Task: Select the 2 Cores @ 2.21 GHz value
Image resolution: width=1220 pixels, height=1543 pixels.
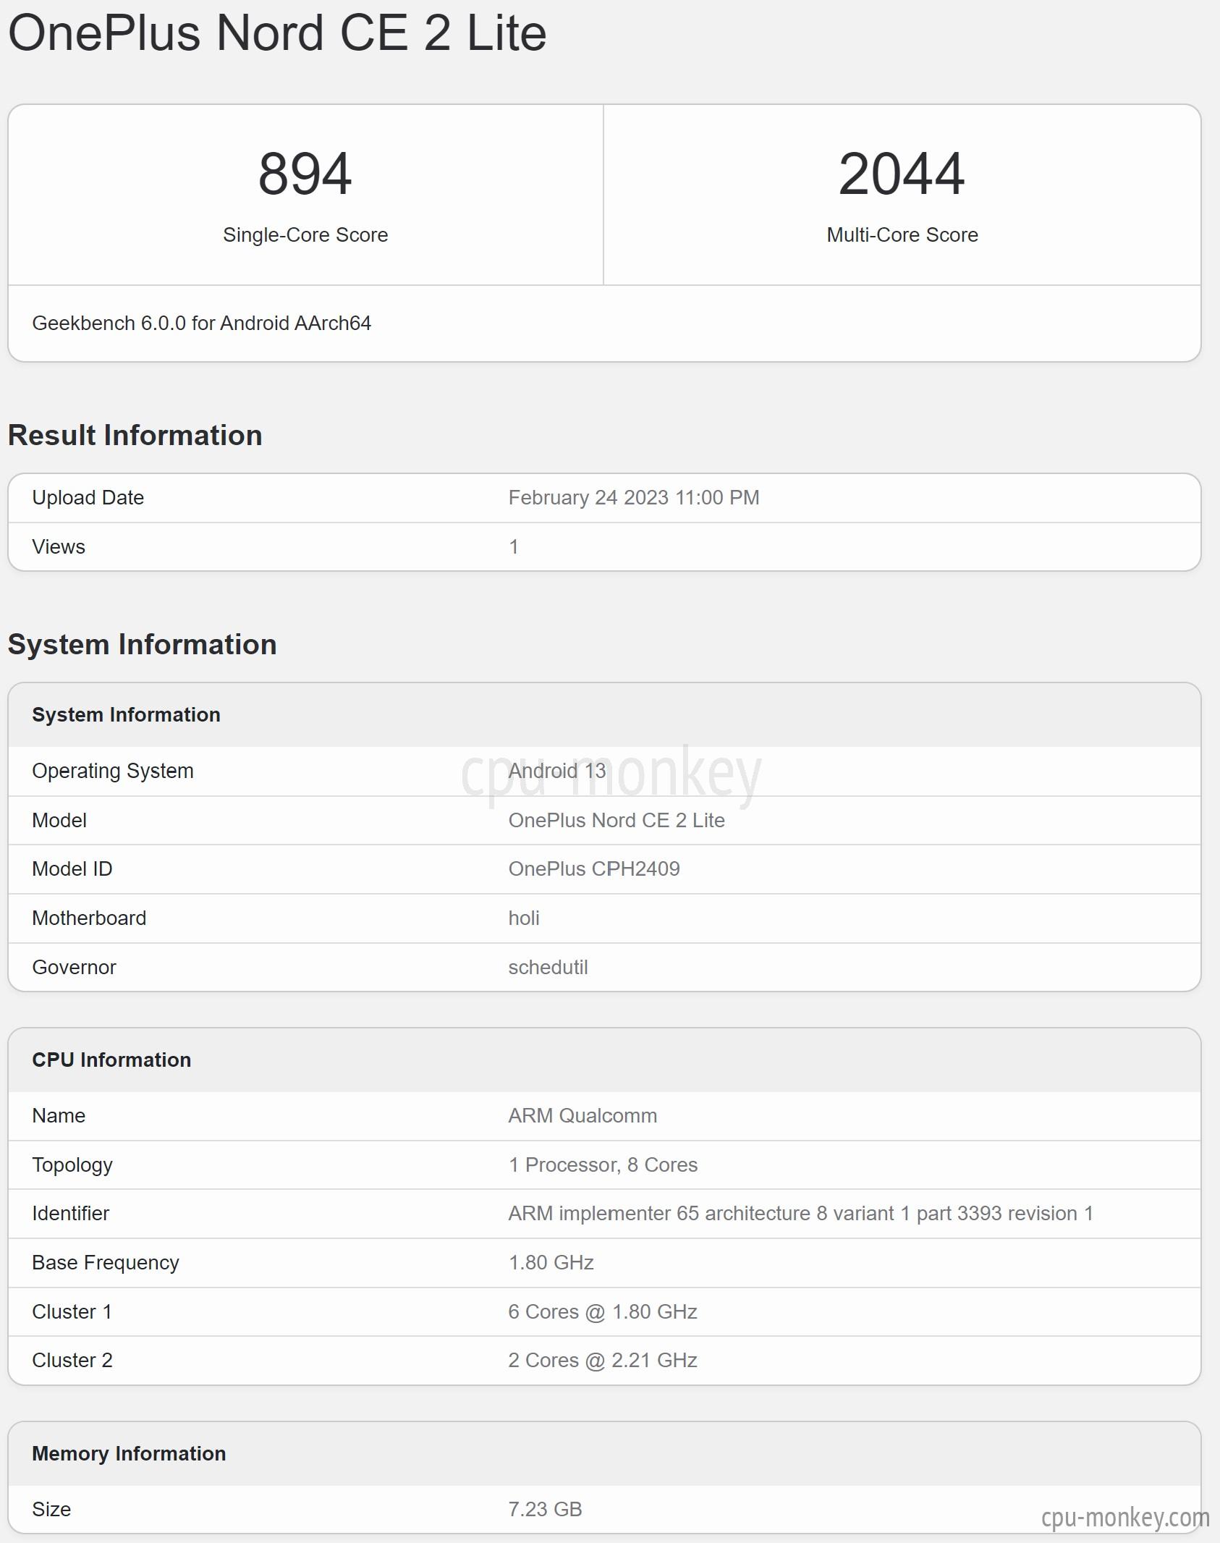Action: tap(603, 1361)
